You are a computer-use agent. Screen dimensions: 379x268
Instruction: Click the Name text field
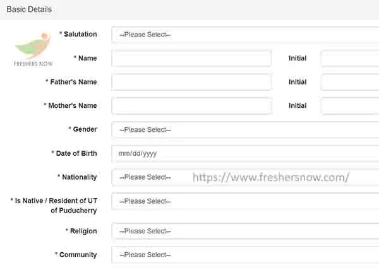point(191,58)
